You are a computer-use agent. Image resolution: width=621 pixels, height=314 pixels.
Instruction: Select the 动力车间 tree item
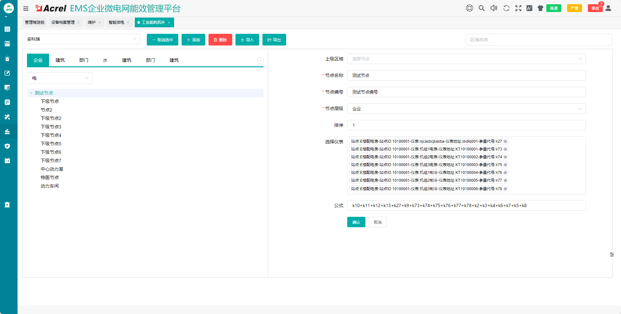tap(50, 186)
